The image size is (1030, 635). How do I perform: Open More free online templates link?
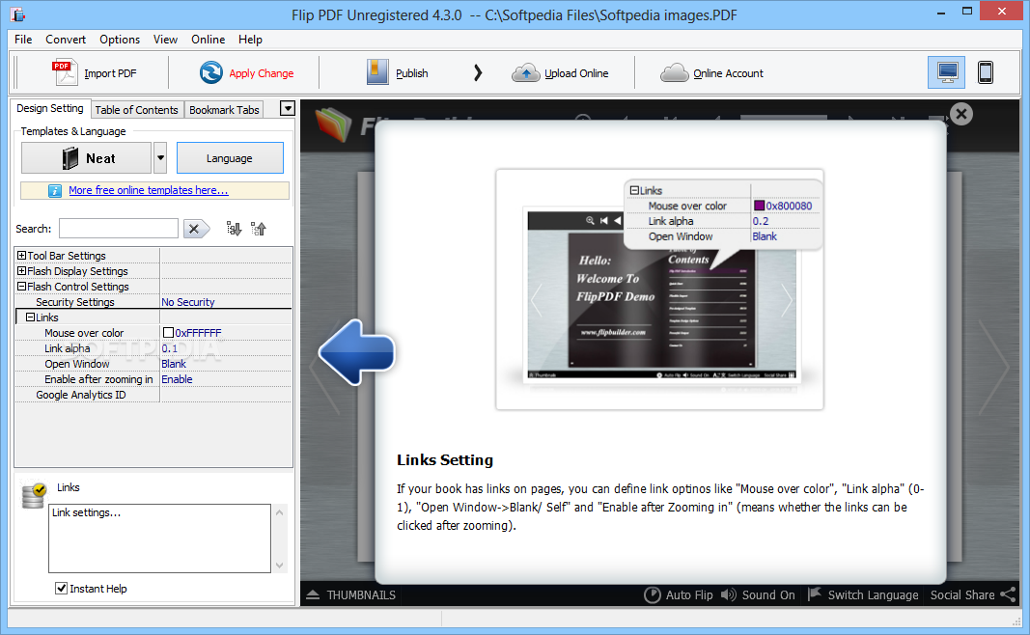pyautogui.click(x=149, y=190)
